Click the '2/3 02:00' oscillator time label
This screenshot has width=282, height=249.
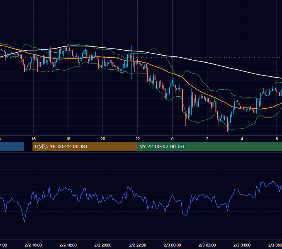(x=207, y=245)
